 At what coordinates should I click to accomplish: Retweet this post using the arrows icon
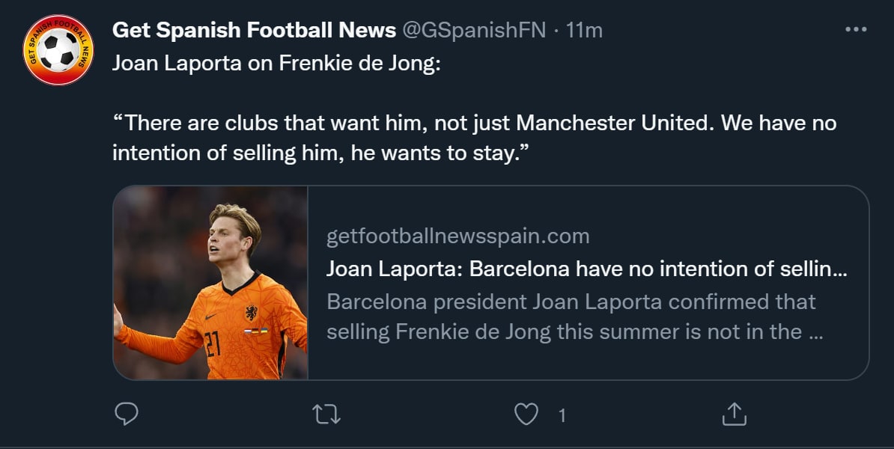click(326, 414)
